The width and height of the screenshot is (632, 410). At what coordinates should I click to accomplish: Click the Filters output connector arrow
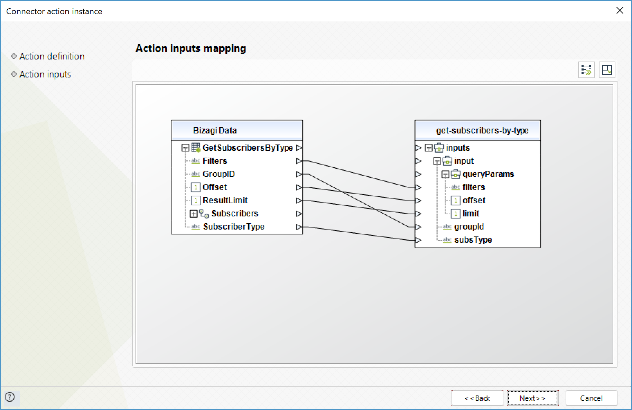299,161
